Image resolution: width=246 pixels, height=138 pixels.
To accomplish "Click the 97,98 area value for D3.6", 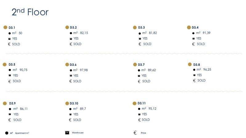I will [84, 70].
